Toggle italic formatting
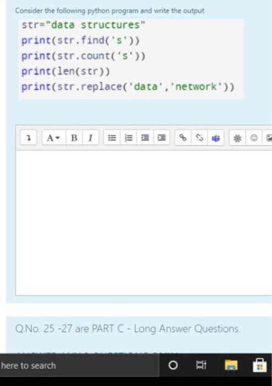 pyautogui.click(x=91, y=138)
